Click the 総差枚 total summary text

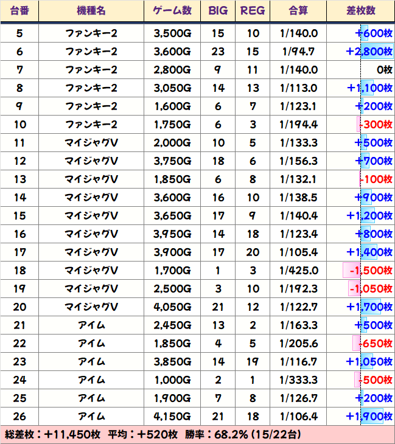(51, 435)
